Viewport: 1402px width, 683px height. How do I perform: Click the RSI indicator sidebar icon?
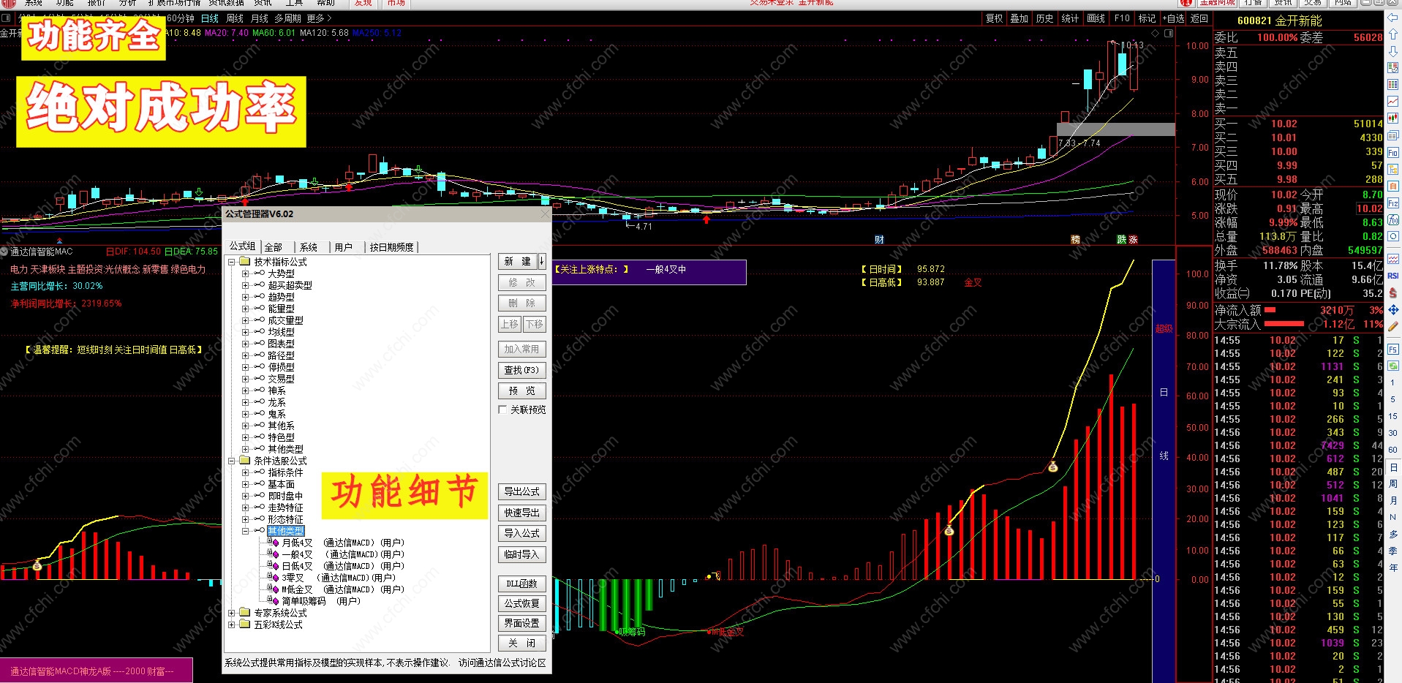coord(1393,276)
